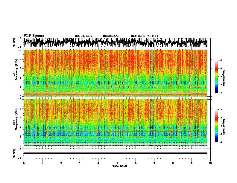
Task: Click time axis tick label "7"
Action: [154, 163]
